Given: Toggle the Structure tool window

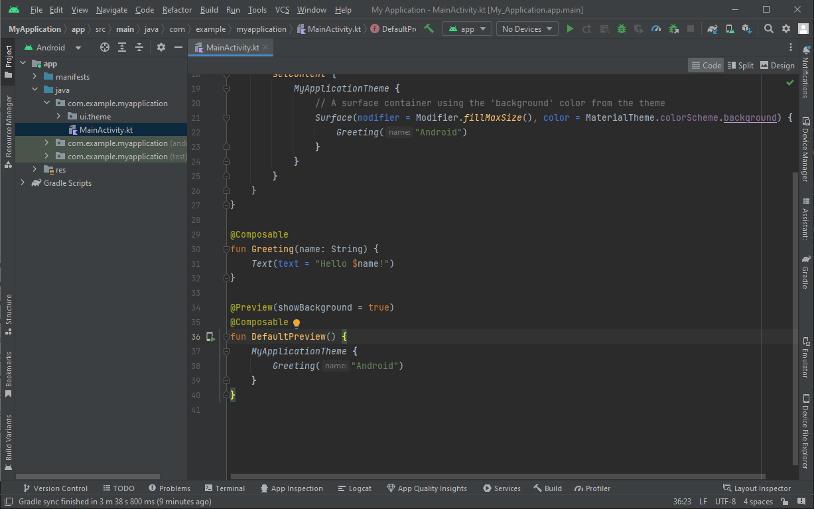Looking at the screenshot, I should (8, 314).
